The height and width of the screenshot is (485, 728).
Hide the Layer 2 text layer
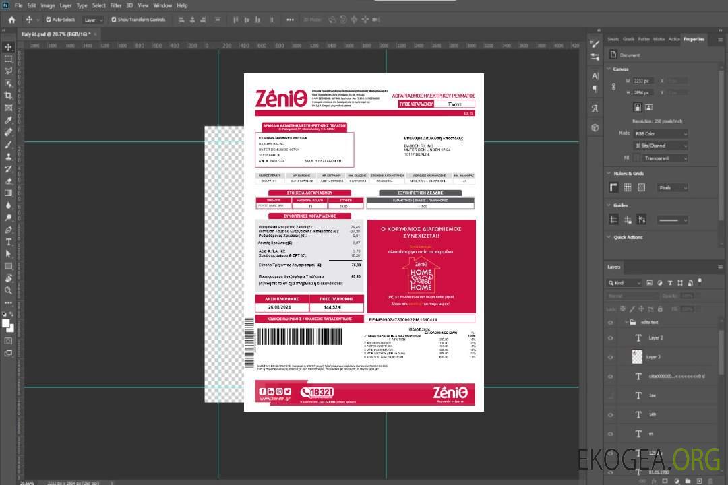point(611,338)
